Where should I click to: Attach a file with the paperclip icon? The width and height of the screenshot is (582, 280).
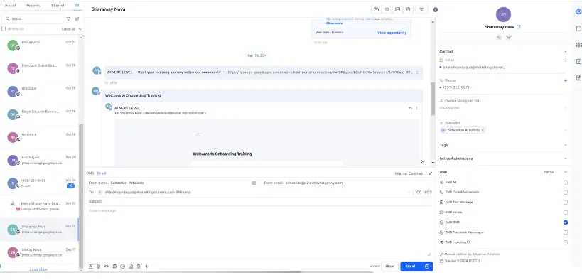tap(99, 266)
